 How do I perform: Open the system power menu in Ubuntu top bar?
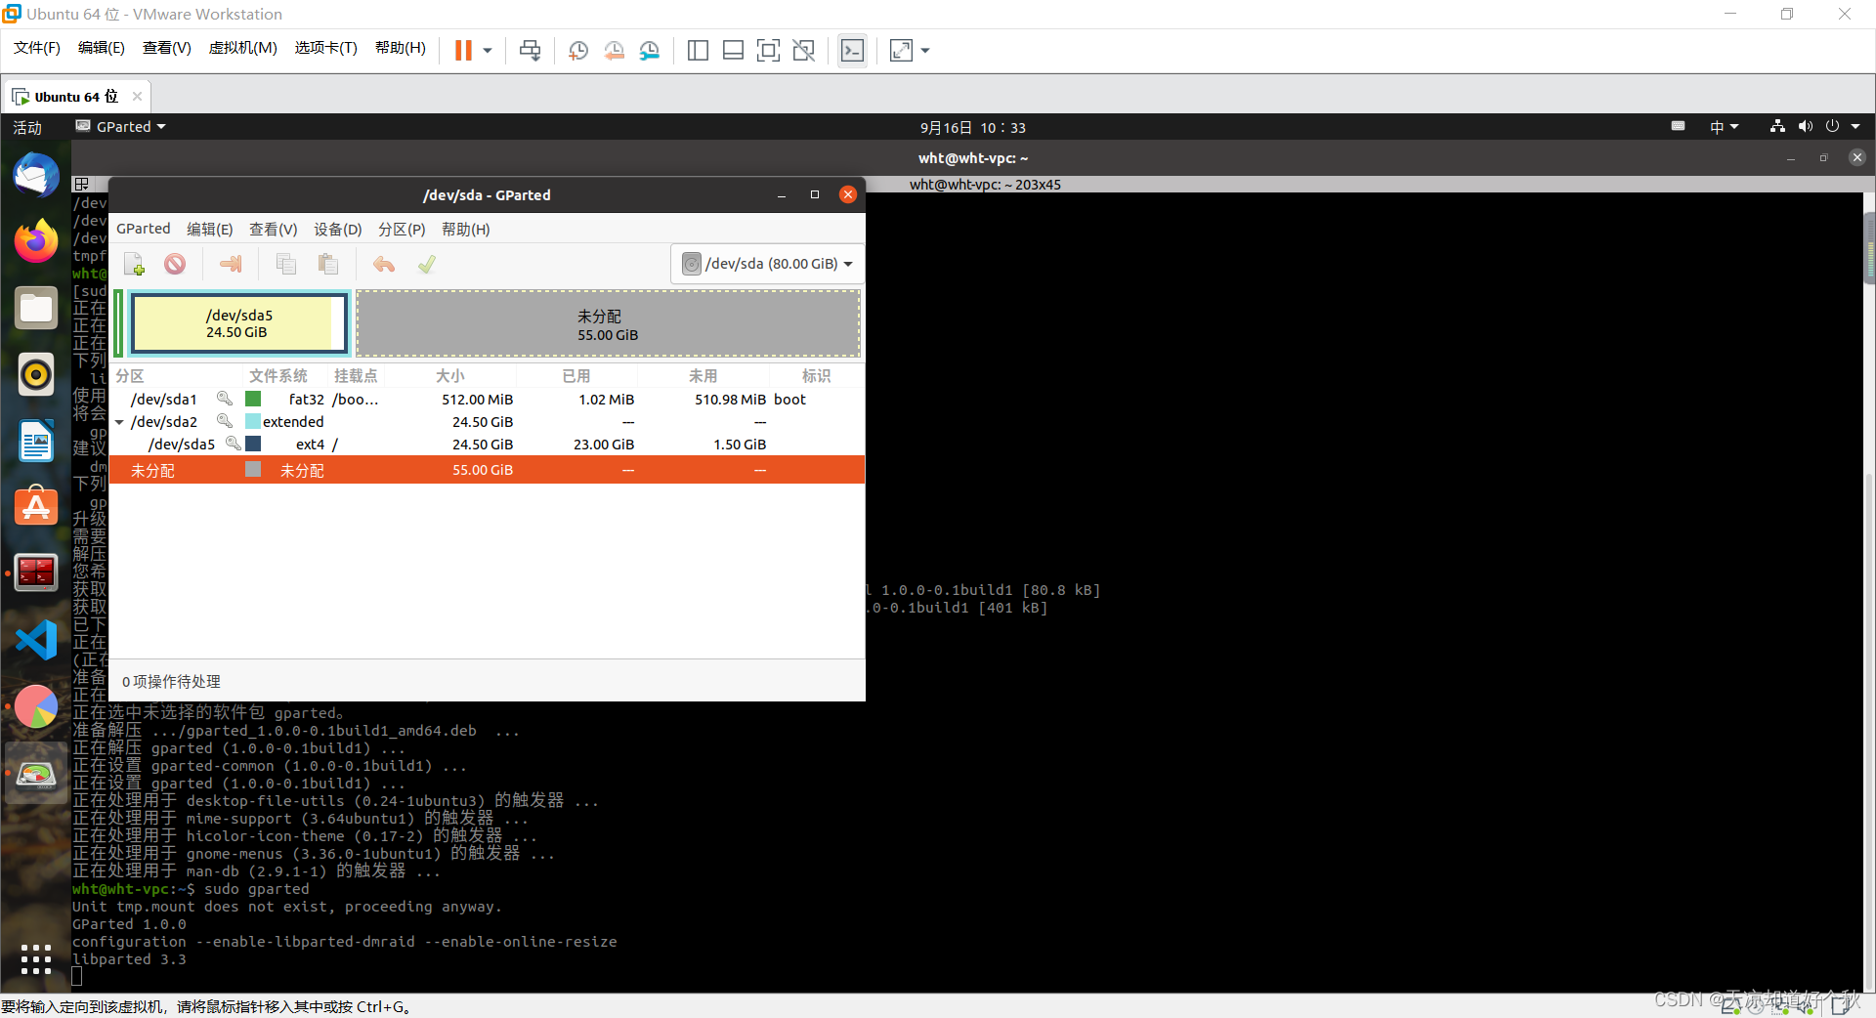[x=1842, y=127]
